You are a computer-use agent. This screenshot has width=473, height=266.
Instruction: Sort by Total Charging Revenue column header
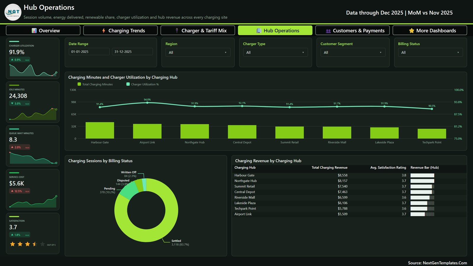pyautogui.click(x=329, y=168)
